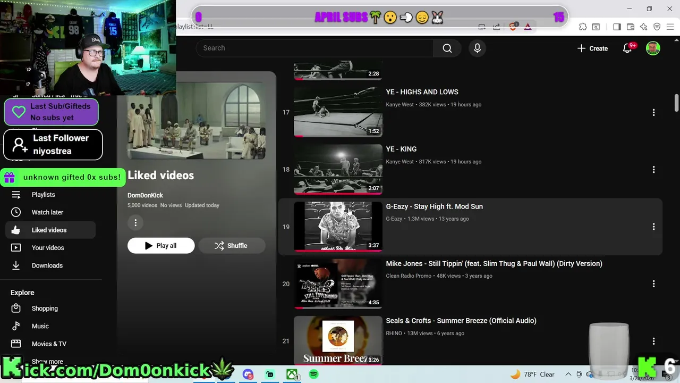Click the YE - KING thumbnail
680x383 pixels.
click(x=338, y=170)
